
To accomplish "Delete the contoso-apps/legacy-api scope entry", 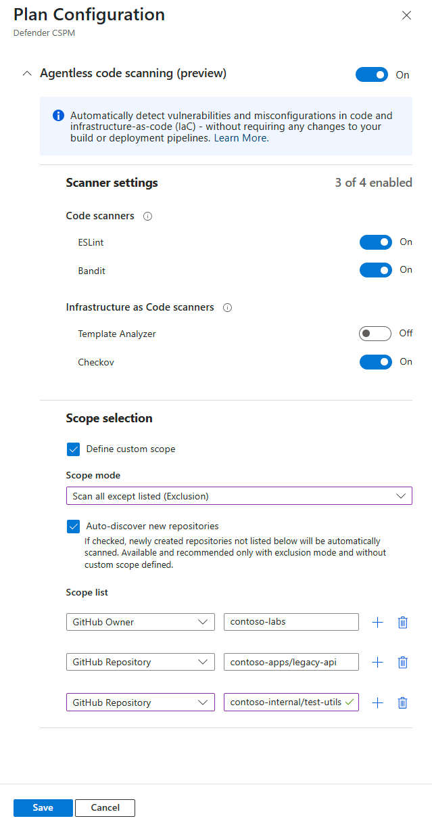I will [x=403, y=663].
